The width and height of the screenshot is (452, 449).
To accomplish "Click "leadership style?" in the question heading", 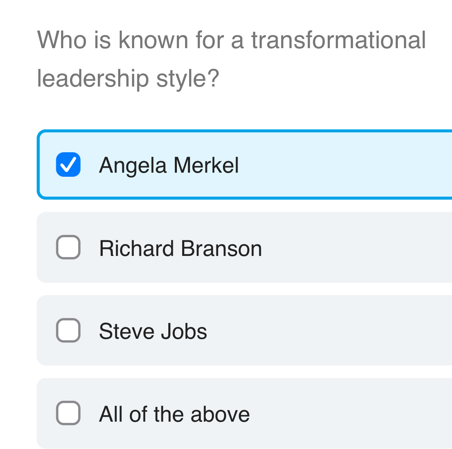I will [128, 78].
